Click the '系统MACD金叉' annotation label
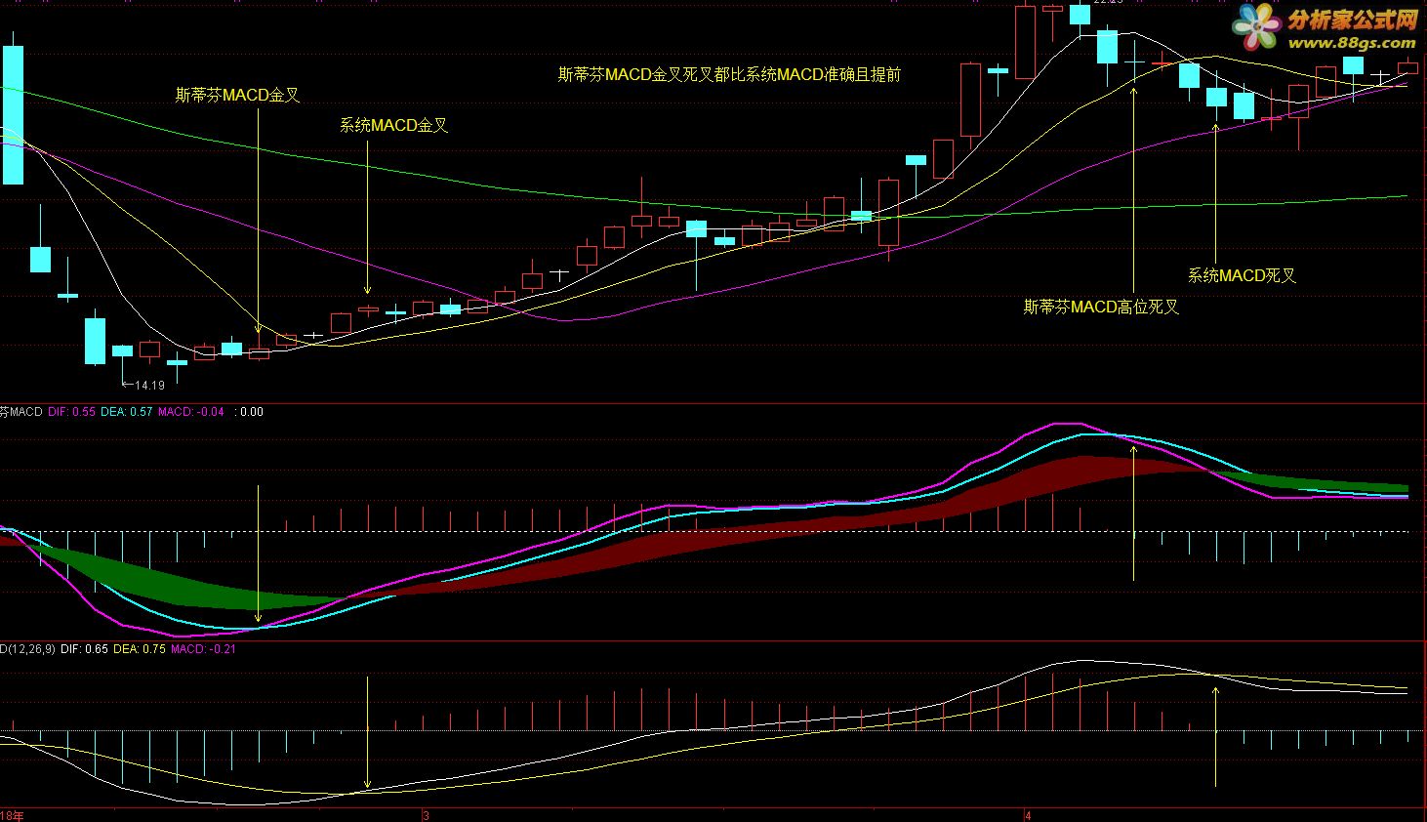Image resolution: width=1427 pixels, height=822 pixels. [393, 125]
